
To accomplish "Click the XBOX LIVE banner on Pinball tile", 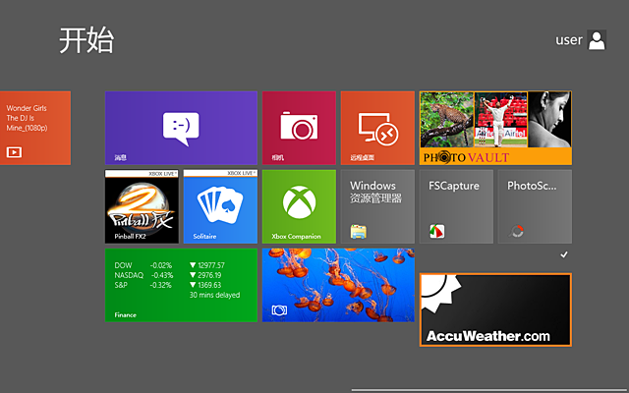I will tap(142, 174).
